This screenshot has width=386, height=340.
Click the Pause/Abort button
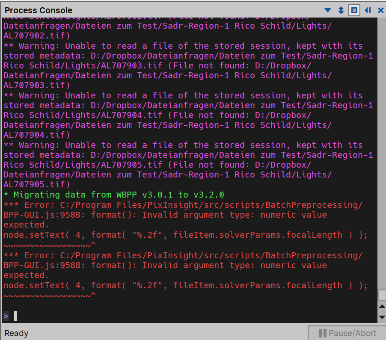coord(347,333)
